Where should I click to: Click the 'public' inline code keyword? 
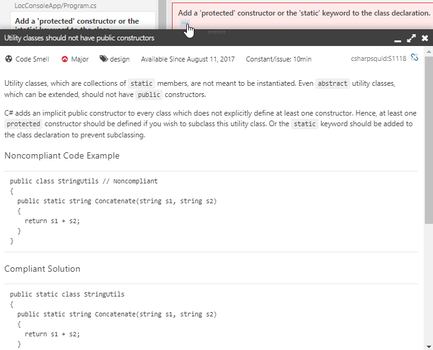[149, 94]
